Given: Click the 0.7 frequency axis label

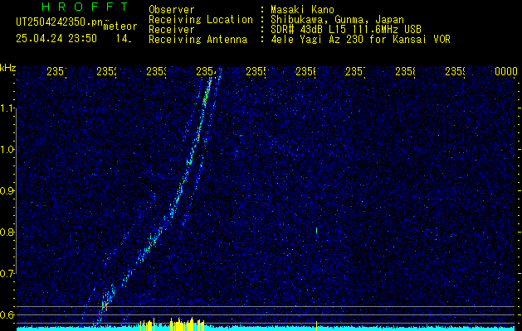Looking at the screenshot, I should point(7,274).
